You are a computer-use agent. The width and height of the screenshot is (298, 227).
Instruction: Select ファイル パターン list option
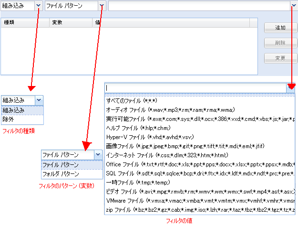[72, 165]
